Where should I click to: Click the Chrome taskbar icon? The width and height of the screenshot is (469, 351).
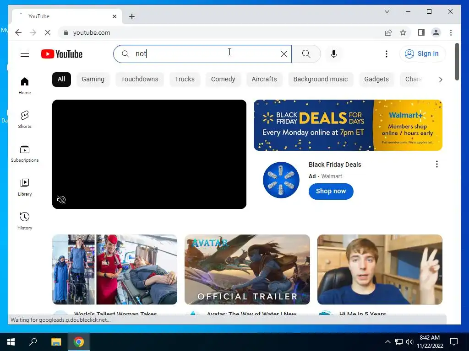pos(79,342)
